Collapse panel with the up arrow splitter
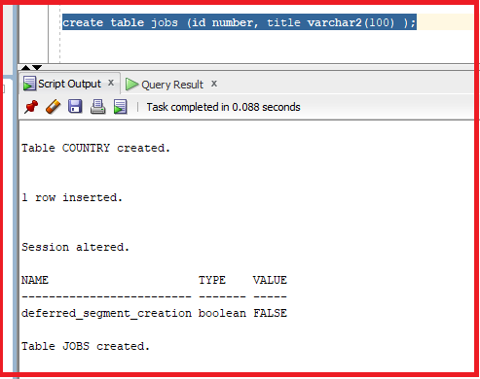 point(25,67)
